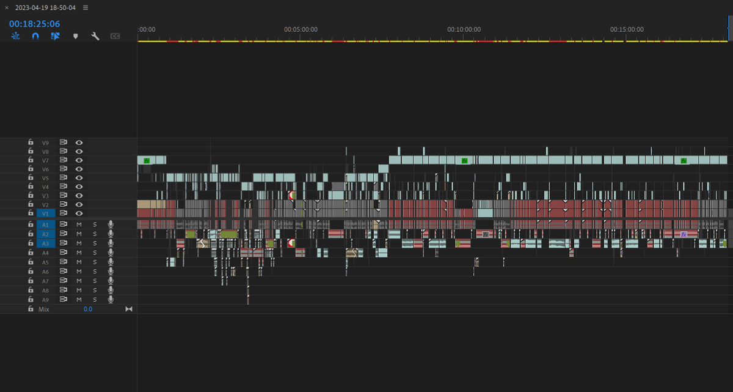Enable voice-over record on A8

point(111,290)
